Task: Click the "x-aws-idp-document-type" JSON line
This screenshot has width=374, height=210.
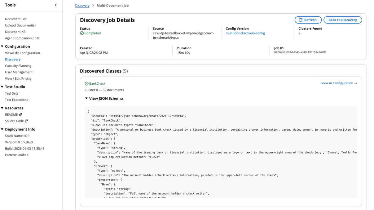Action: click(122, 125)
